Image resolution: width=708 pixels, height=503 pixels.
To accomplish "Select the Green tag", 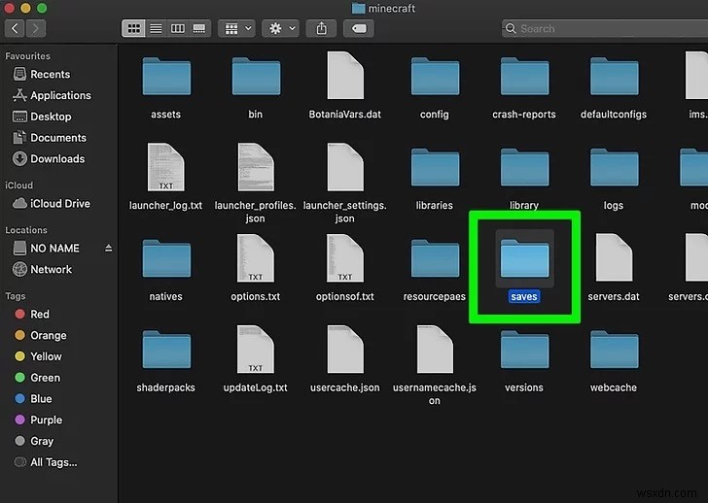I will [x=37, y=378].
